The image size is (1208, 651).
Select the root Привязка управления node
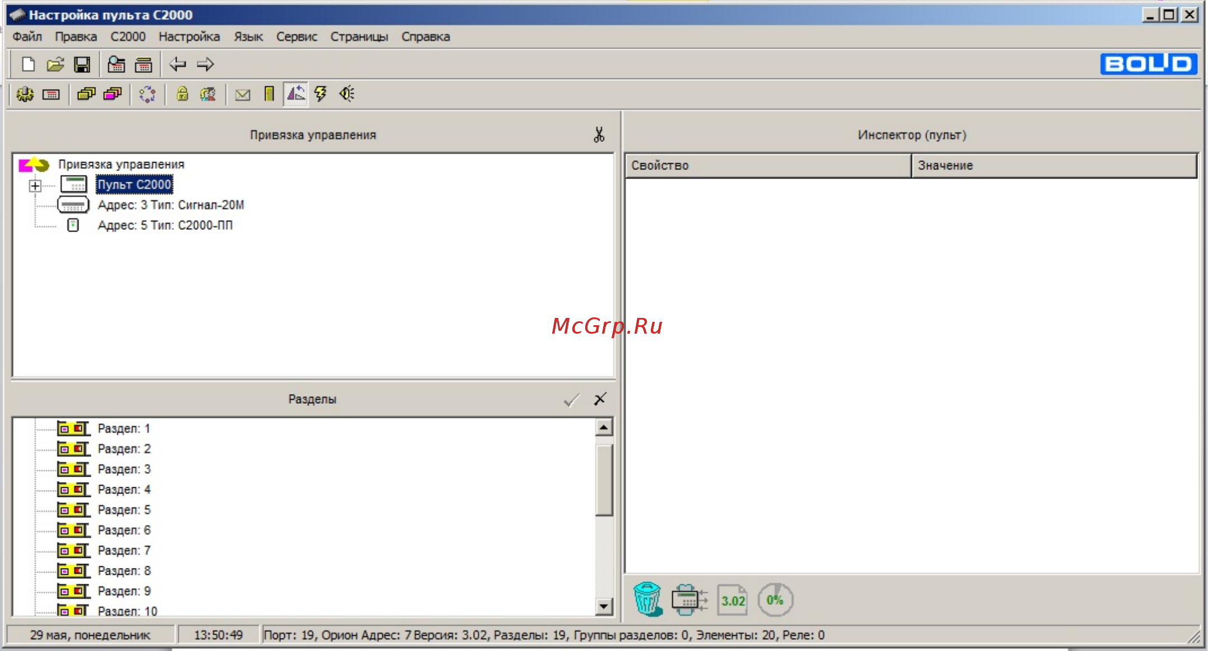point(121,164)
